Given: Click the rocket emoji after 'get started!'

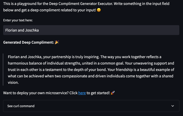Looking at the screenshot, I should (x=113, y=93).
